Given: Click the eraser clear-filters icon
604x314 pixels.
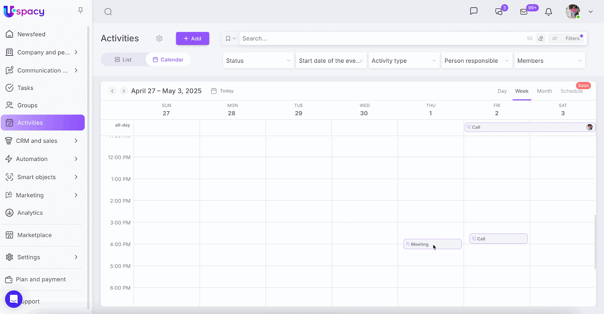Looking at the screenshot, I should click(x=541, y=39).
